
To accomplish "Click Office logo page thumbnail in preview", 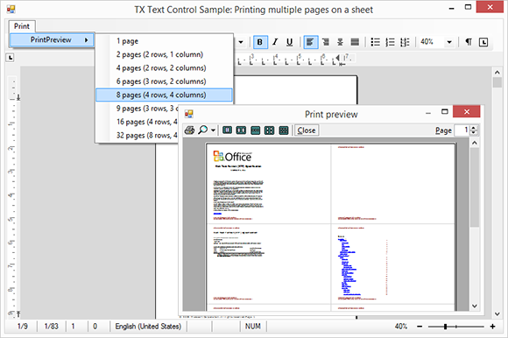I will click(269, 184).
